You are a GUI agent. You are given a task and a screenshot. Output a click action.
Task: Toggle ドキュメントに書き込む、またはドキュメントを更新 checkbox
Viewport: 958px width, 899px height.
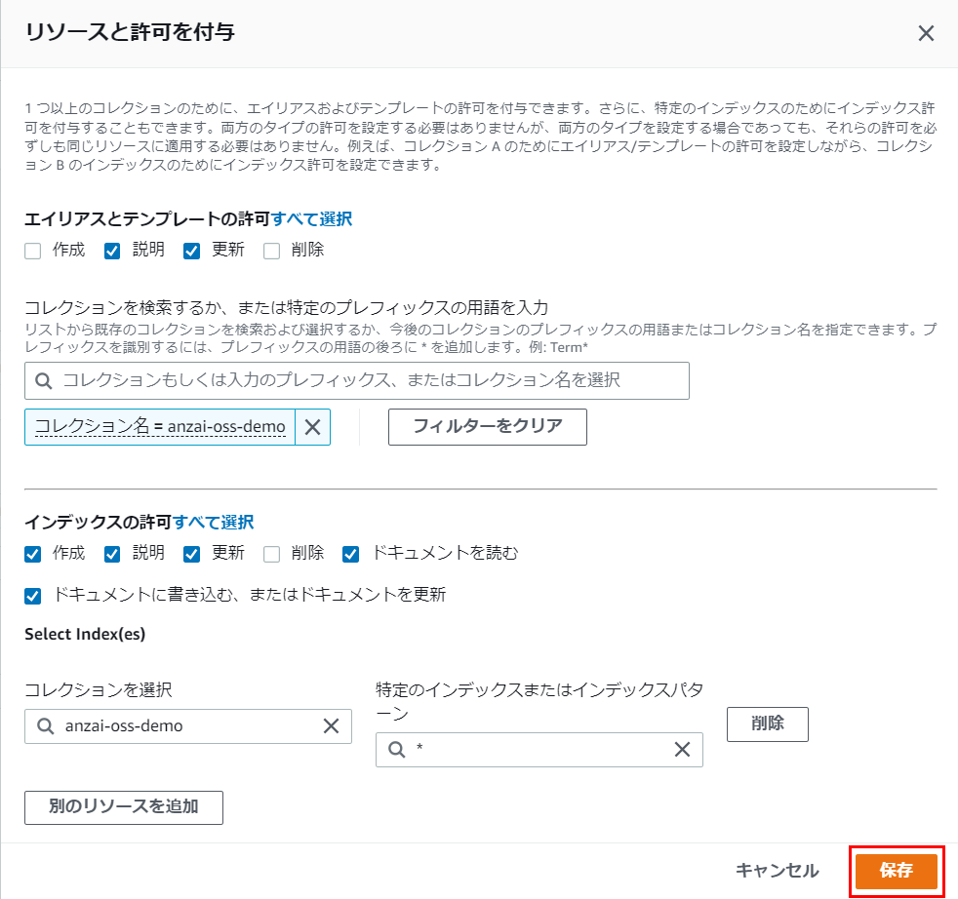click(x=33, y=596)
